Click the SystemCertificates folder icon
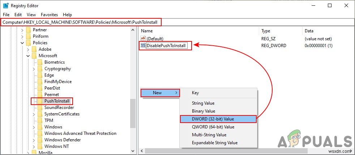Viewport: 355px width, 155px height. (x=40, y=114)
